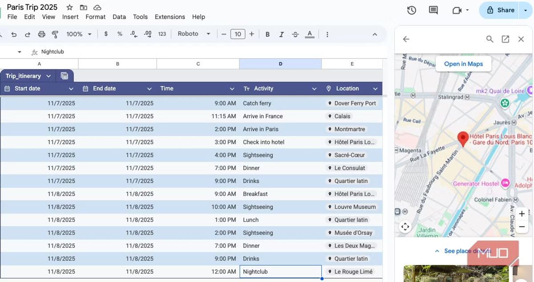Click the font size input field
534x282 pixels.
[238, 34]
